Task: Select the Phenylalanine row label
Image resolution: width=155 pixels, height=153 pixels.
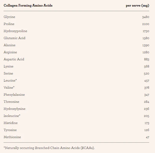Action: 14,95
